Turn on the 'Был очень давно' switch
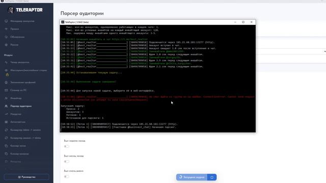Image resolution: width=326 pixels, height=183 pixels. (x=67, y=176)
